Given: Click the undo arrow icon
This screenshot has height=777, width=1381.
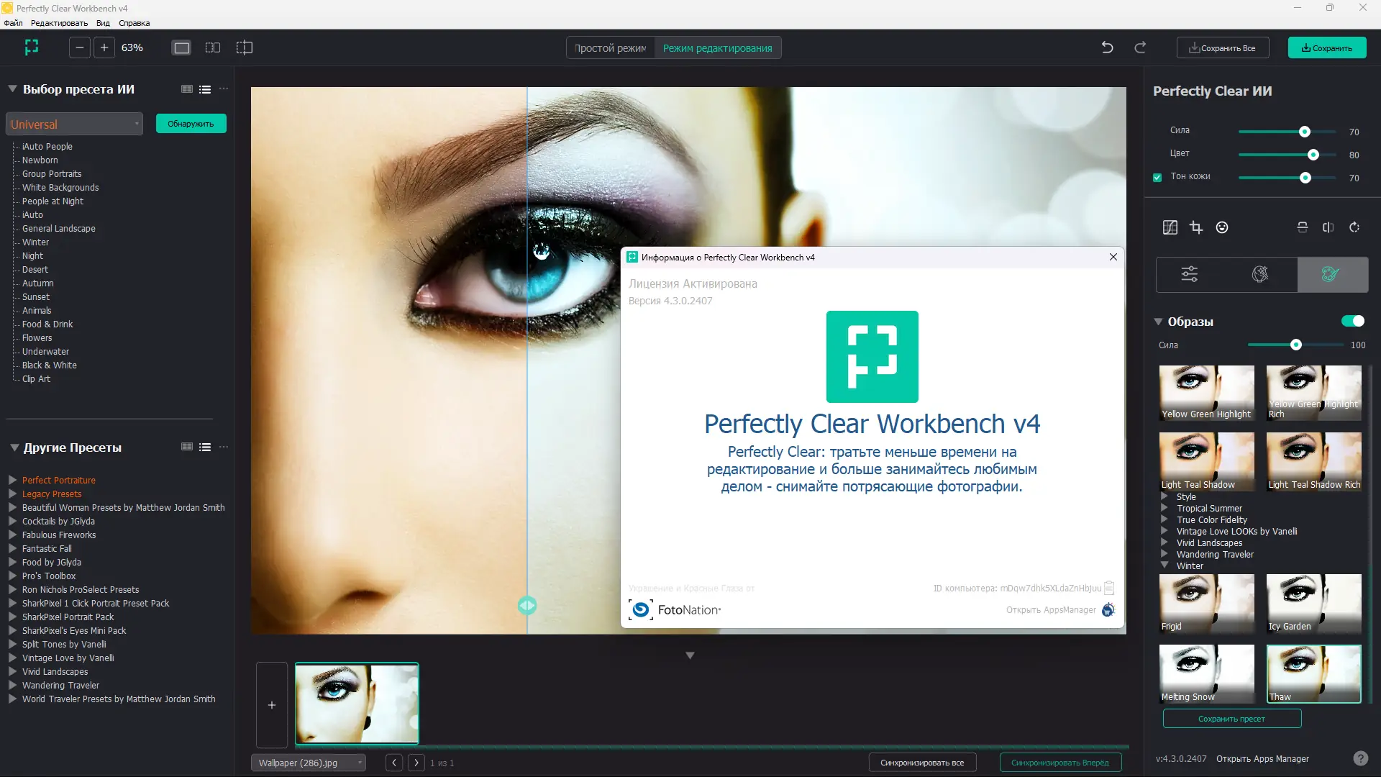Looking at the screenshot, I should [1107, 47].
